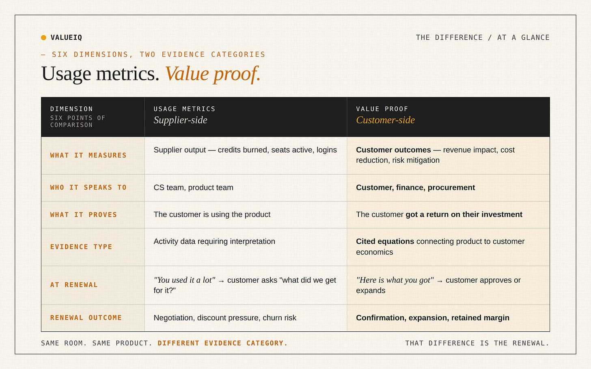Click the AT RENEWAL row label
The width and height of the screenshot is (591, 369).
[74, 285]
